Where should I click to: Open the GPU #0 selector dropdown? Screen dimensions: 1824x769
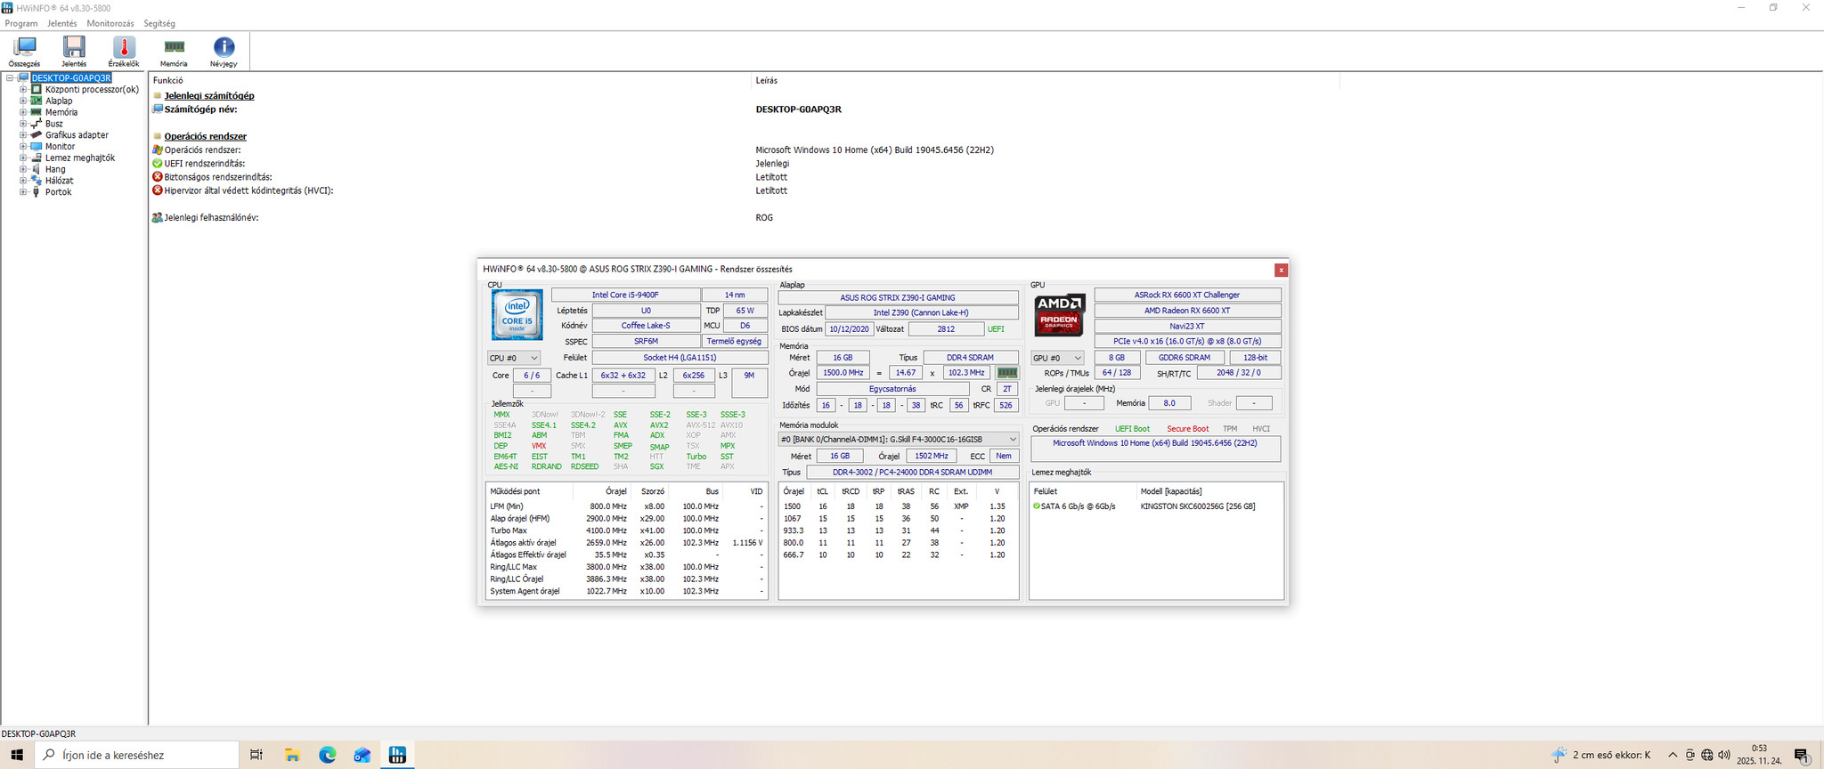[x=1057, y=358]
